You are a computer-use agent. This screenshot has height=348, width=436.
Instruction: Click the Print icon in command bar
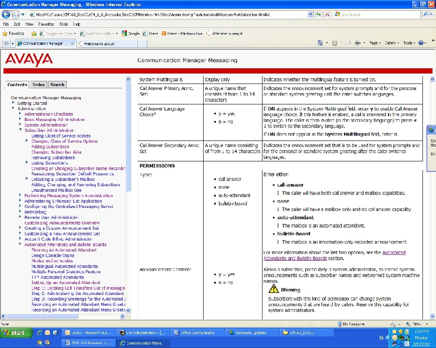[358, 43]
